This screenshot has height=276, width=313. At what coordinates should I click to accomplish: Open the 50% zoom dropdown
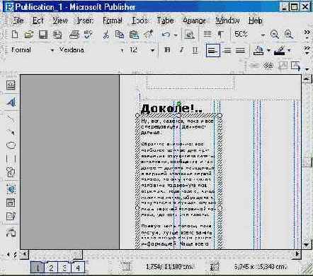263,35
